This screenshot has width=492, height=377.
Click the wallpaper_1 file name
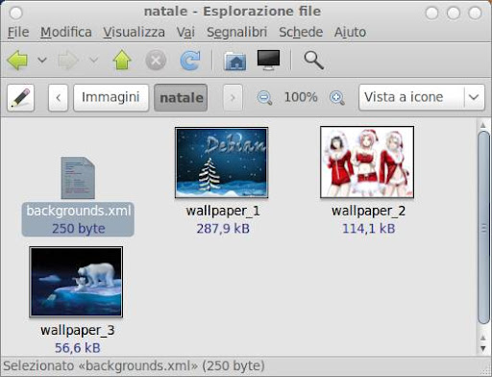pyautogui.click(x=223, y=211)
